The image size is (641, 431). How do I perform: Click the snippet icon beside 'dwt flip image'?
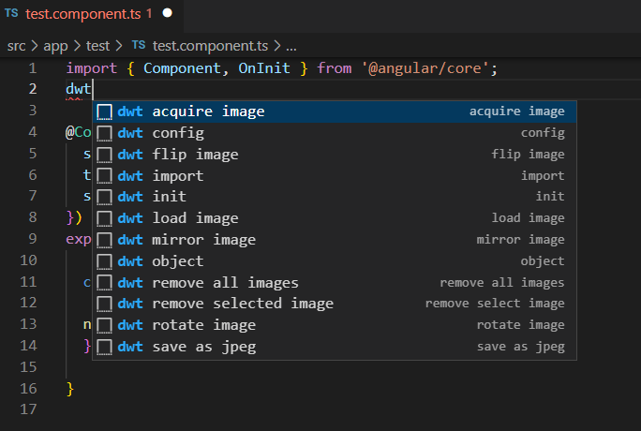105,155
